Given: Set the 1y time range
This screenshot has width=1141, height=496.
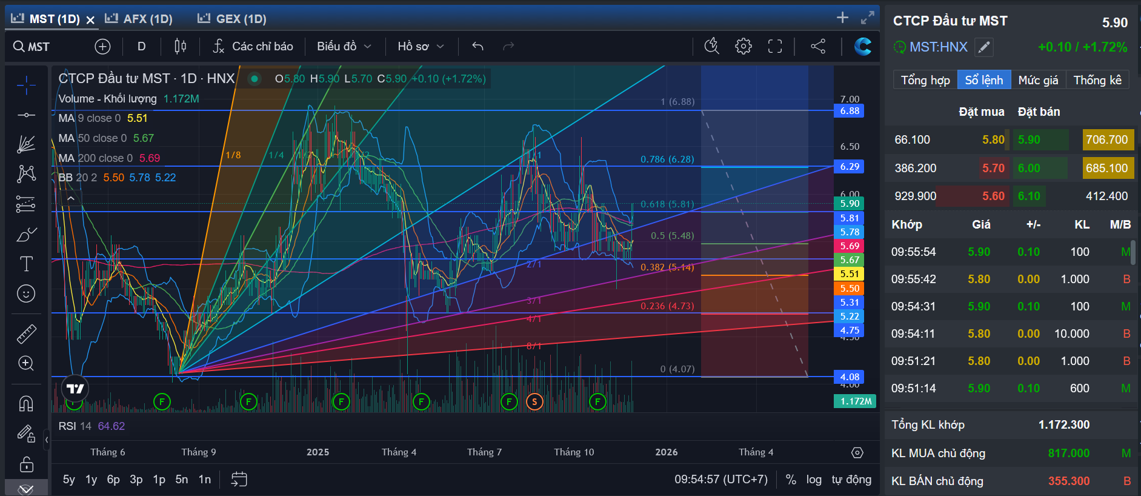Looking at the screenshot, I should click(x=91, y=480).
